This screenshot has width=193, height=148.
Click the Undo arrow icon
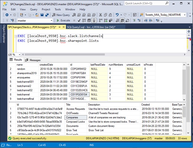pyautogui.click(x=117, y=15)
